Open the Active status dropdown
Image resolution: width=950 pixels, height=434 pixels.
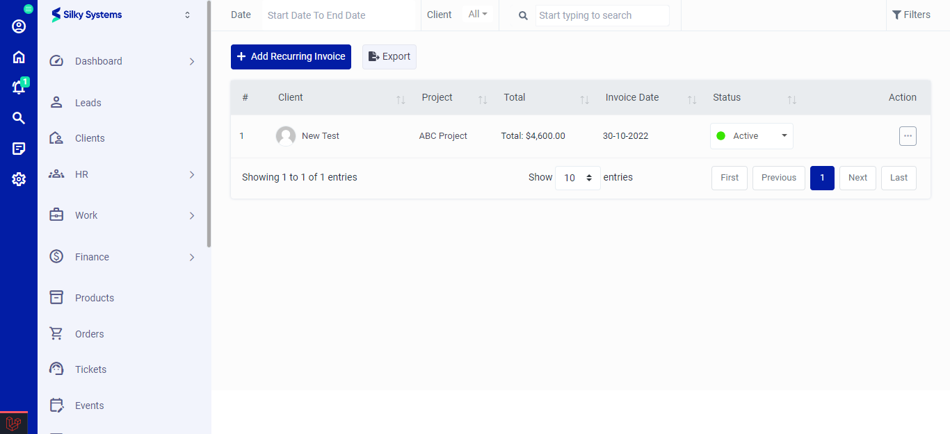751,136
